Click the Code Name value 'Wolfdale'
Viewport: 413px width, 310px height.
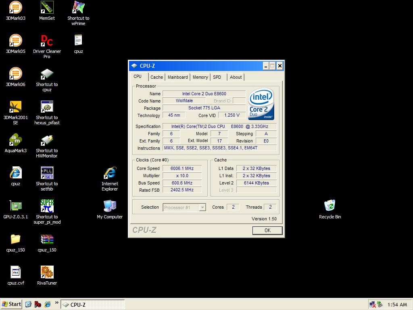pos(184,101)
